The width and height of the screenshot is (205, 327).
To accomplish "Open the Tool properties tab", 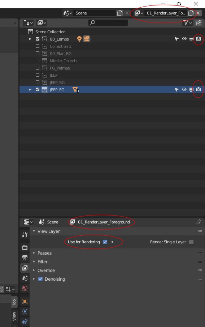I will coord(25,235).
